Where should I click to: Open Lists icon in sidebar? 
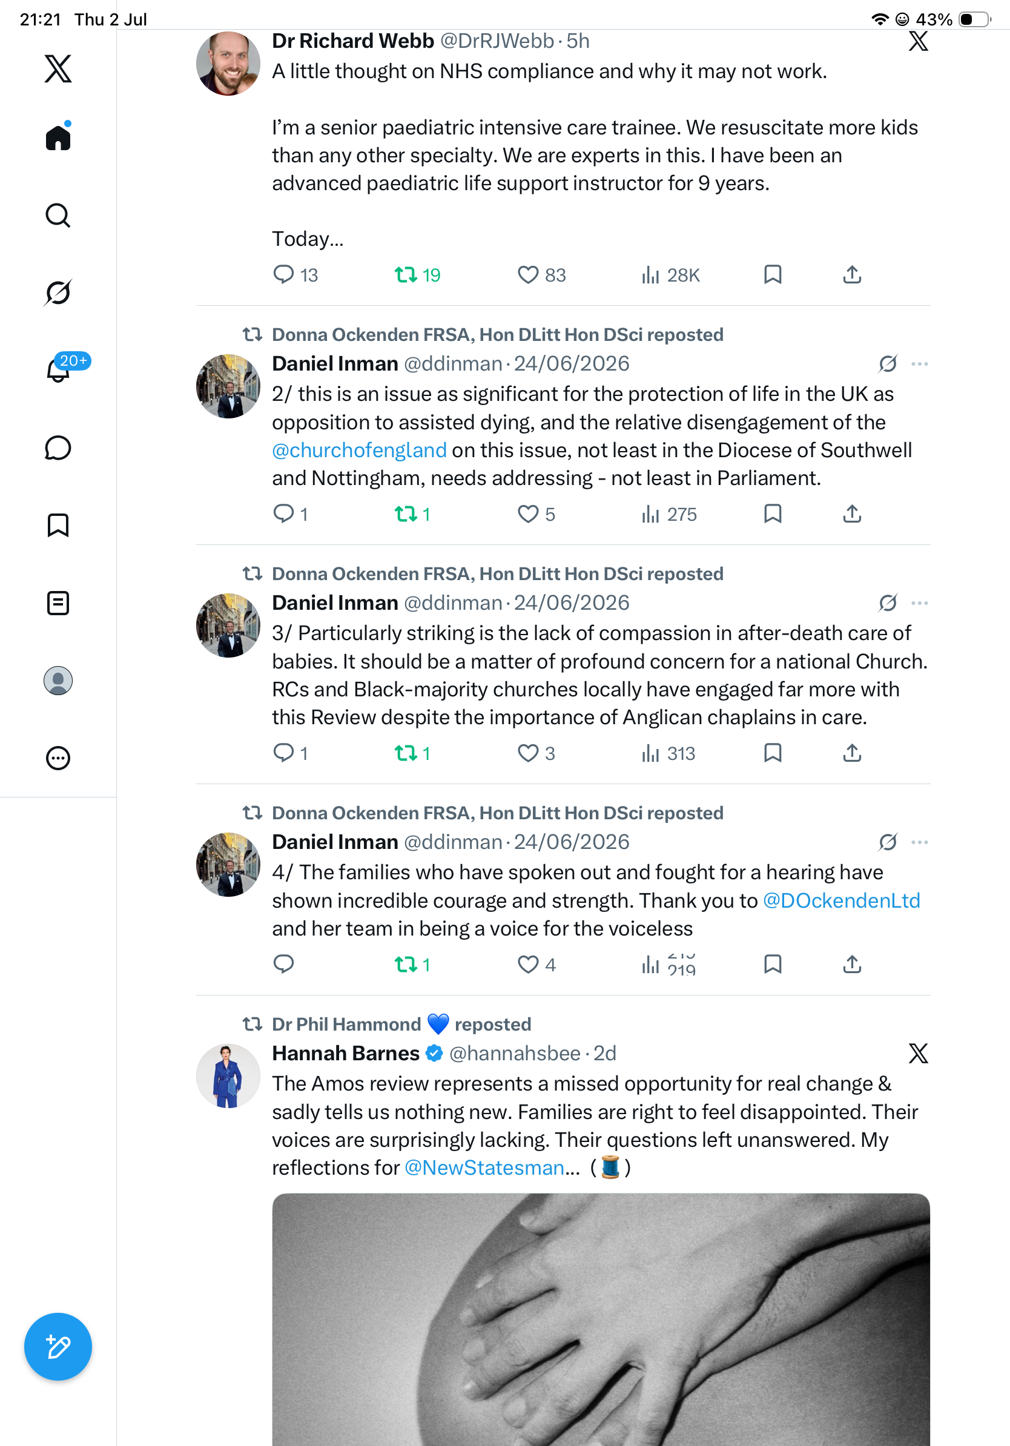(x=58, y=602)
